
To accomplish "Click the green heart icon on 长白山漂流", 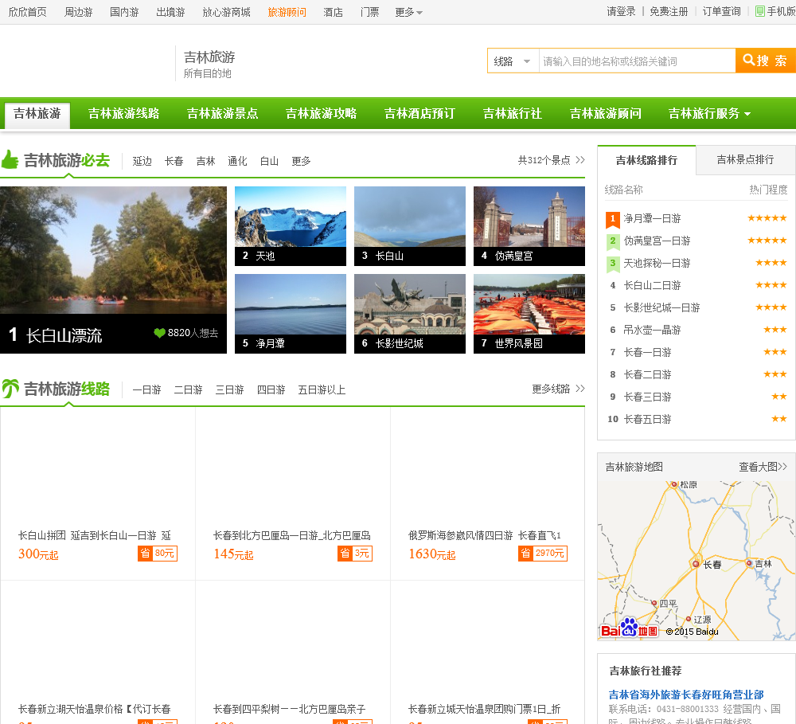I will (x=159, y=333).
